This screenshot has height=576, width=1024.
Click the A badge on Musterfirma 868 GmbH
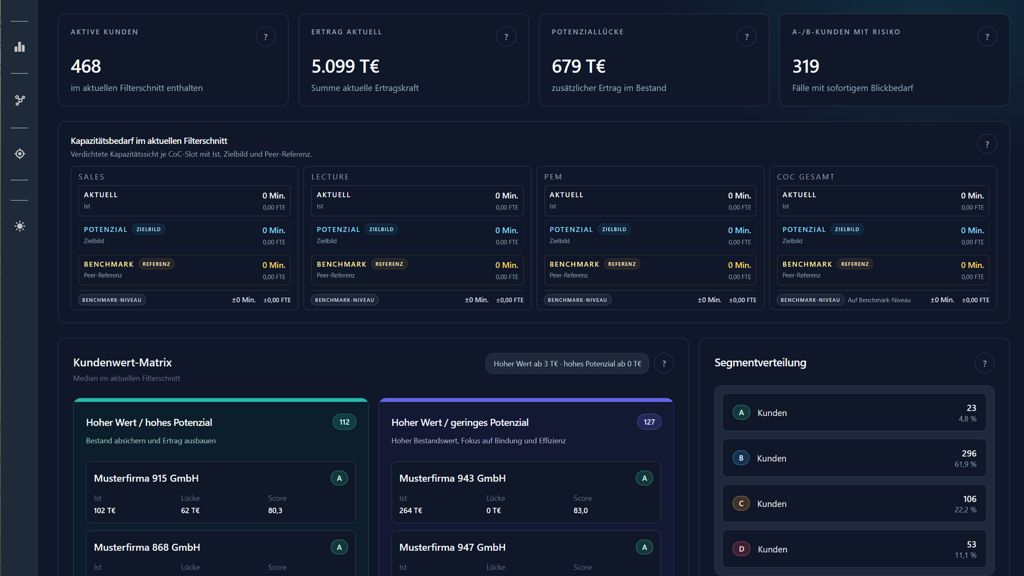[339, 547]
